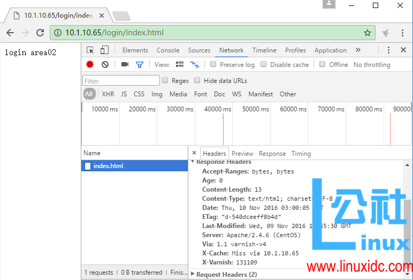Image resolution: width=413 pixels, height=280 pixels.
Task: Toggle the network filter funnel
Action: pos(139,65)
